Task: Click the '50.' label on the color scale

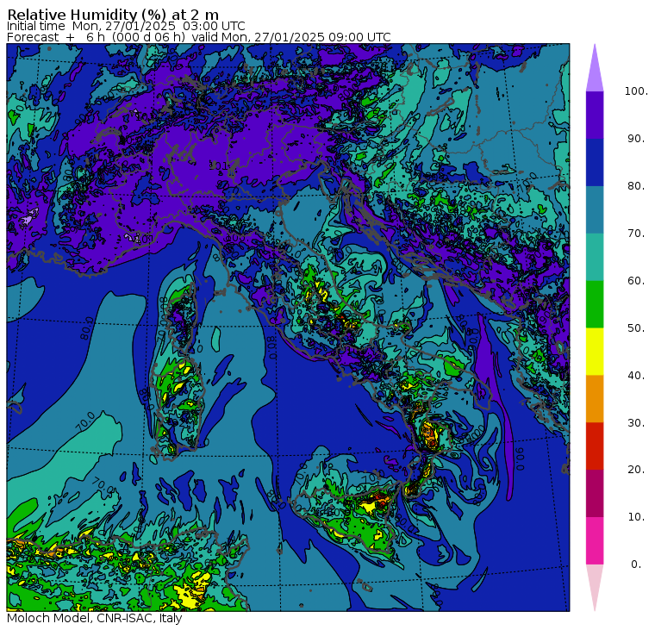Action: coord(636,327)
